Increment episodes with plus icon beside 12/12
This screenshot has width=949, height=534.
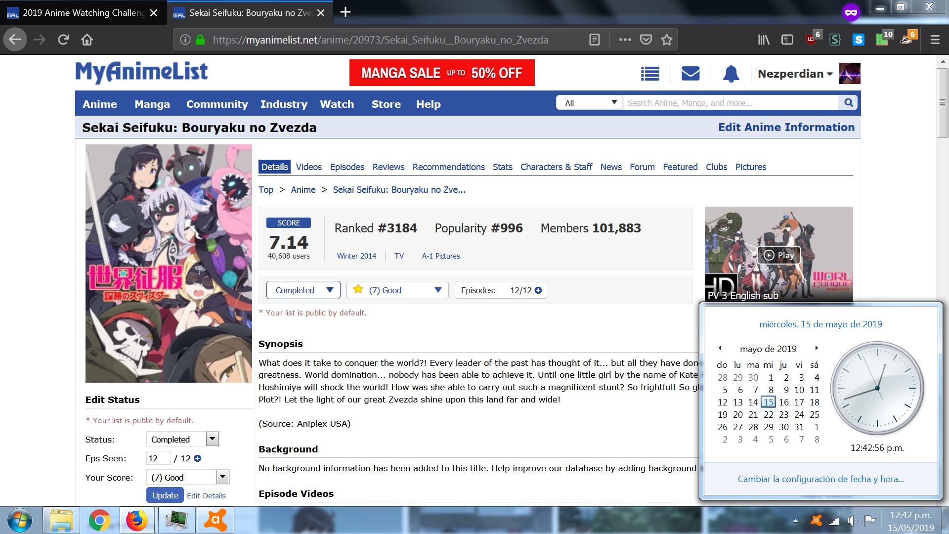tap(538, 290)
